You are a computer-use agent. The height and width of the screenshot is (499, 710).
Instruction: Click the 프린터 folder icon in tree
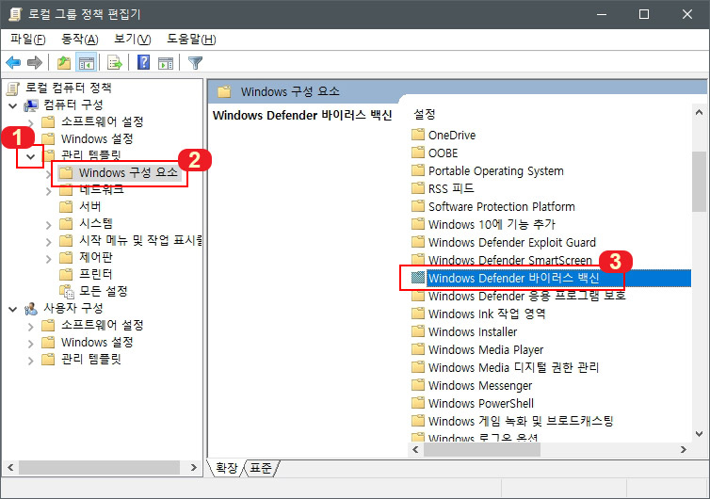(x=66, y=274)
